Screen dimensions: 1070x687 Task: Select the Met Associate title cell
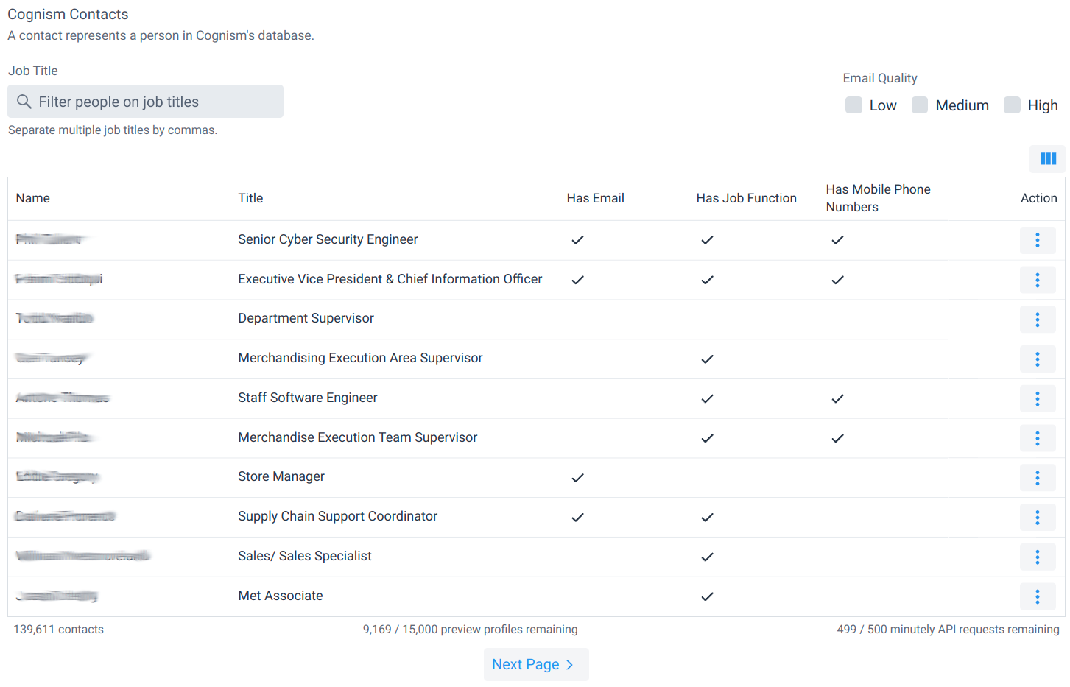pos(280,596)
